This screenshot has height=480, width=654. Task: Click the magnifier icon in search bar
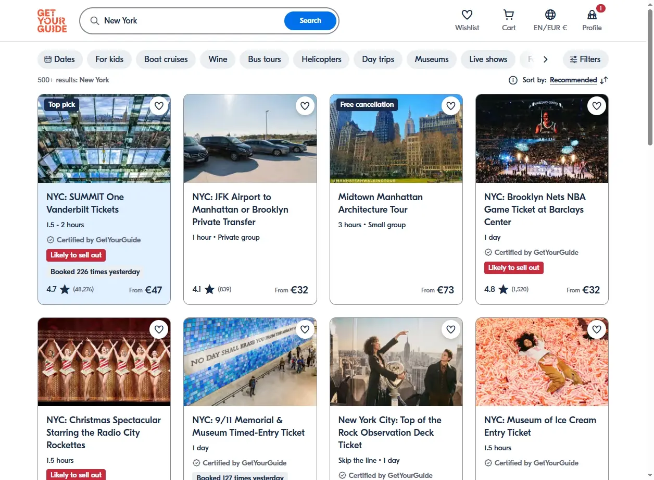click(94, 21)
